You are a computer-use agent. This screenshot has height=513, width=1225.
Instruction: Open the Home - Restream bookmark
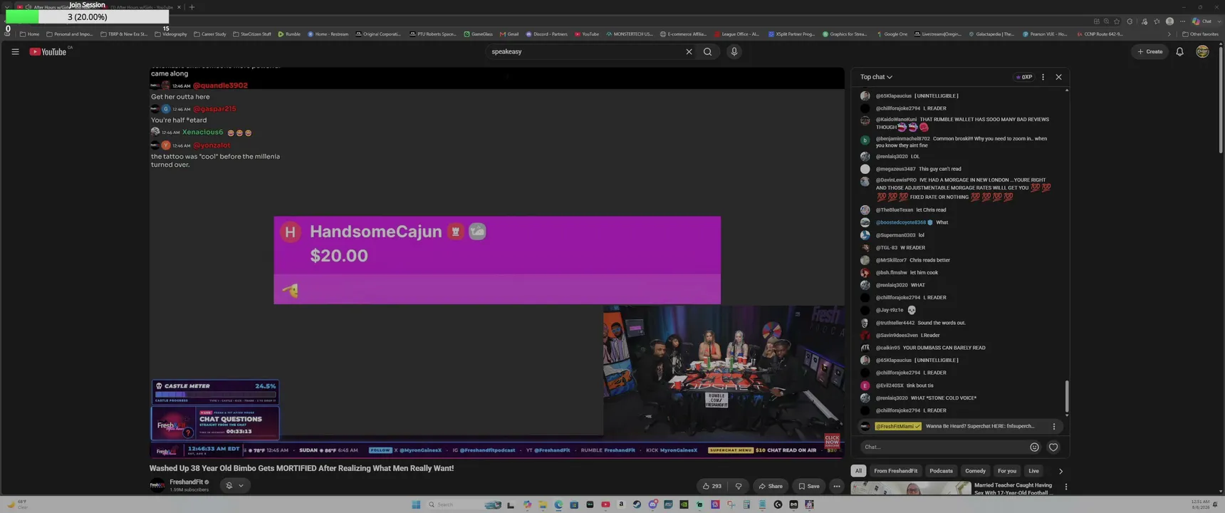pyautogui.click(x=328, y=34)
